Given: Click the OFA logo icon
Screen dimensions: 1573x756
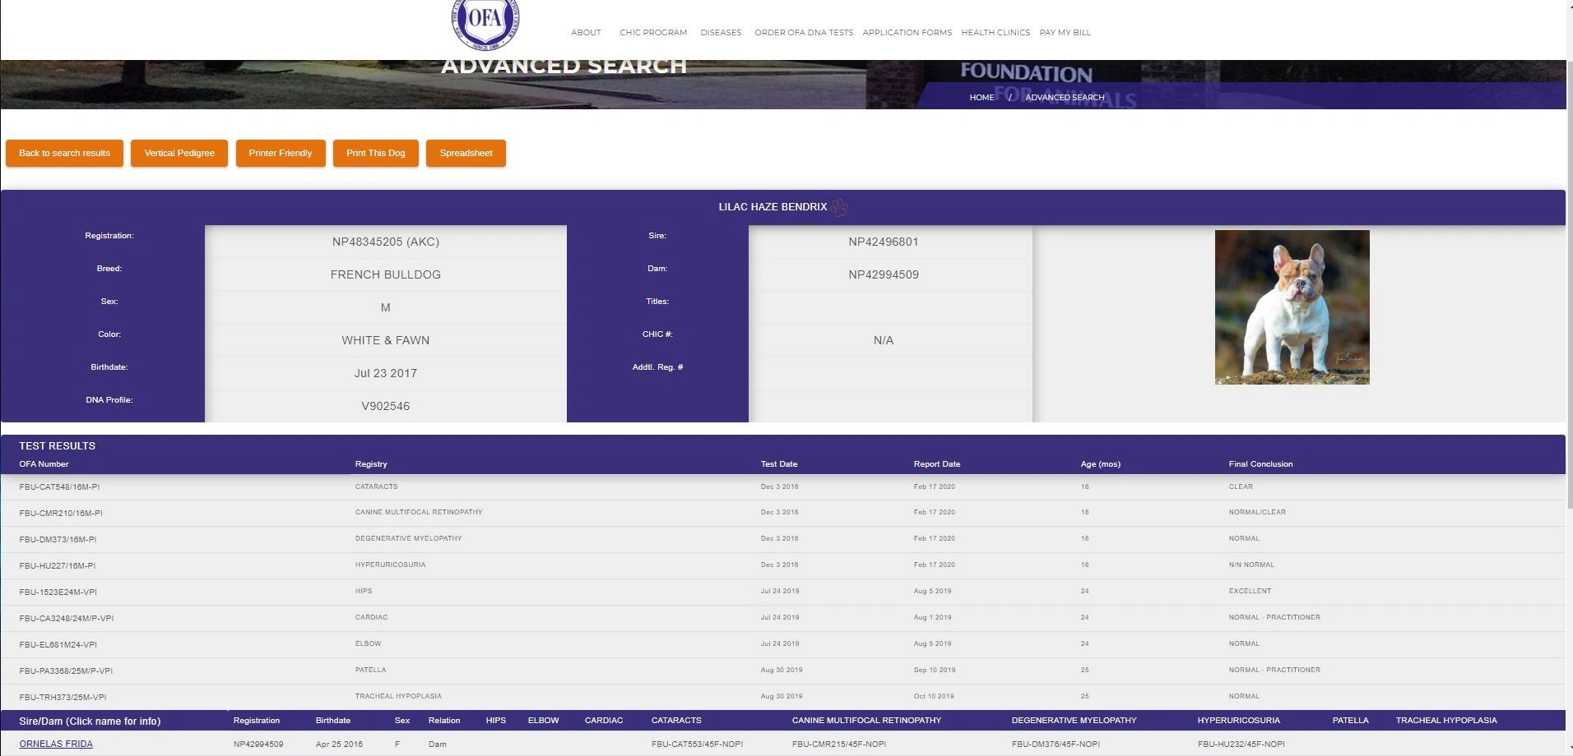Looking at the screenshot, I should 485,22.
